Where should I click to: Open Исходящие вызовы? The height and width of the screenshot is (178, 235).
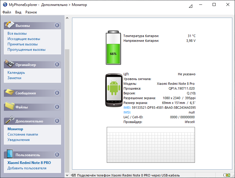[24, 39]
